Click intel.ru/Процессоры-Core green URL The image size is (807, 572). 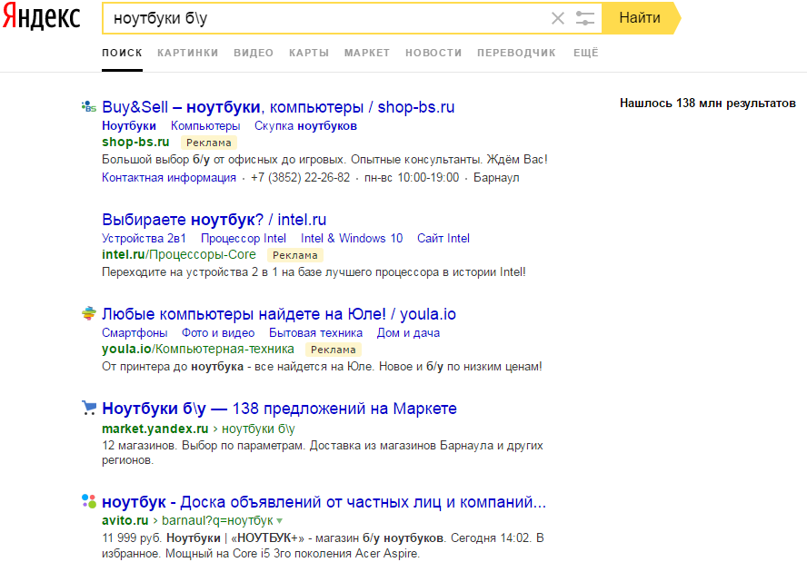click(179, 254)
